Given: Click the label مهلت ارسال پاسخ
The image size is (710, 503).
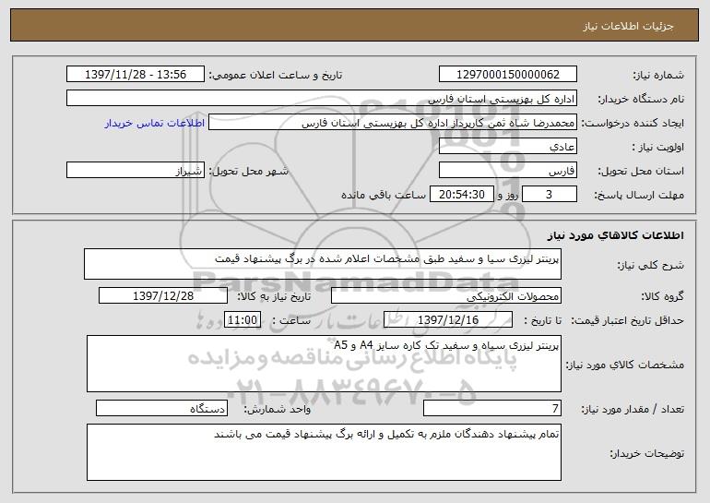Looking at the screenshot, I should 639,195.
